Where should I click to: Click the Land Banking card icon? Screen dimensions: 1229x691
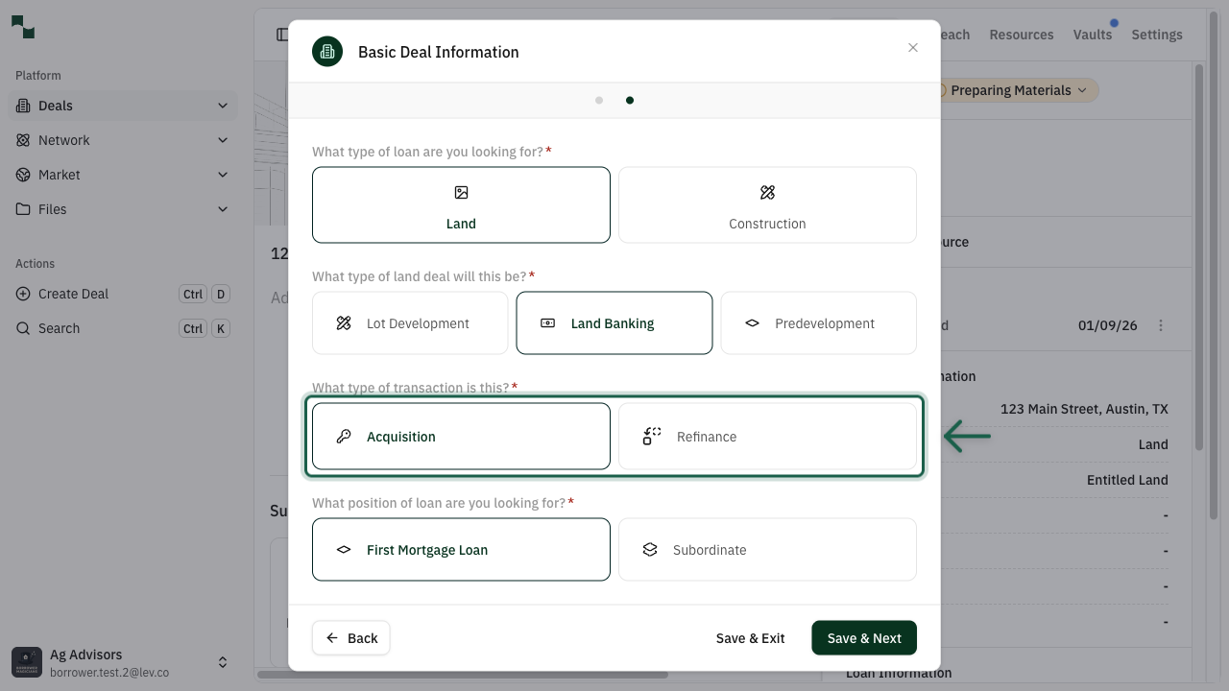[x=546, y=322]
